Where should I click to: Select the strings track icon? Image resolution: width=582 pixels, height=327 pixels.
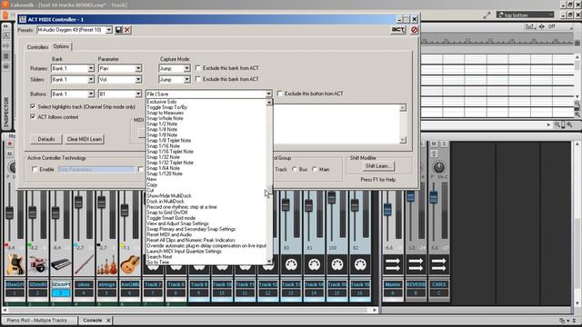[x=107, y=264]
